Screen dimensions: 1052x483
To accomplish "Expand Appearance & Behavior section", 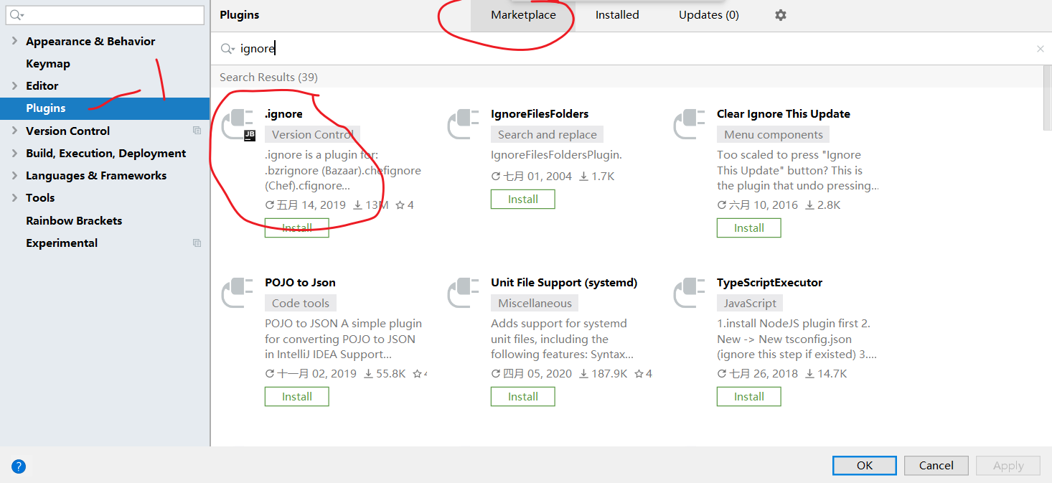I will coord(14,41).
